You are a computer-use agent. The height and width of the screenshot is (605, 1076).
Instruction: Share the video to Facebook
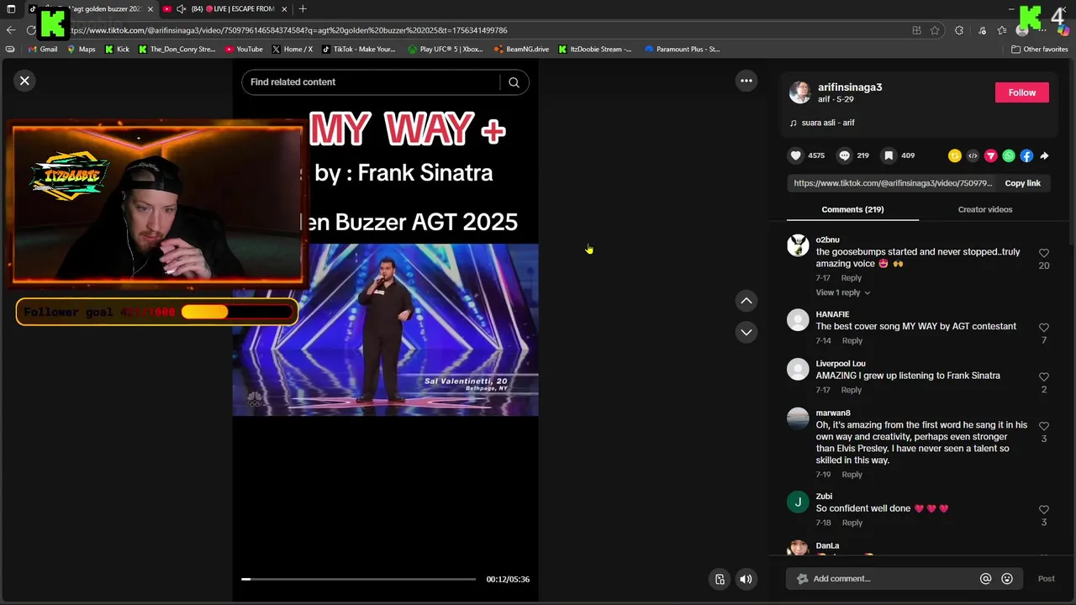[1026, 155]
